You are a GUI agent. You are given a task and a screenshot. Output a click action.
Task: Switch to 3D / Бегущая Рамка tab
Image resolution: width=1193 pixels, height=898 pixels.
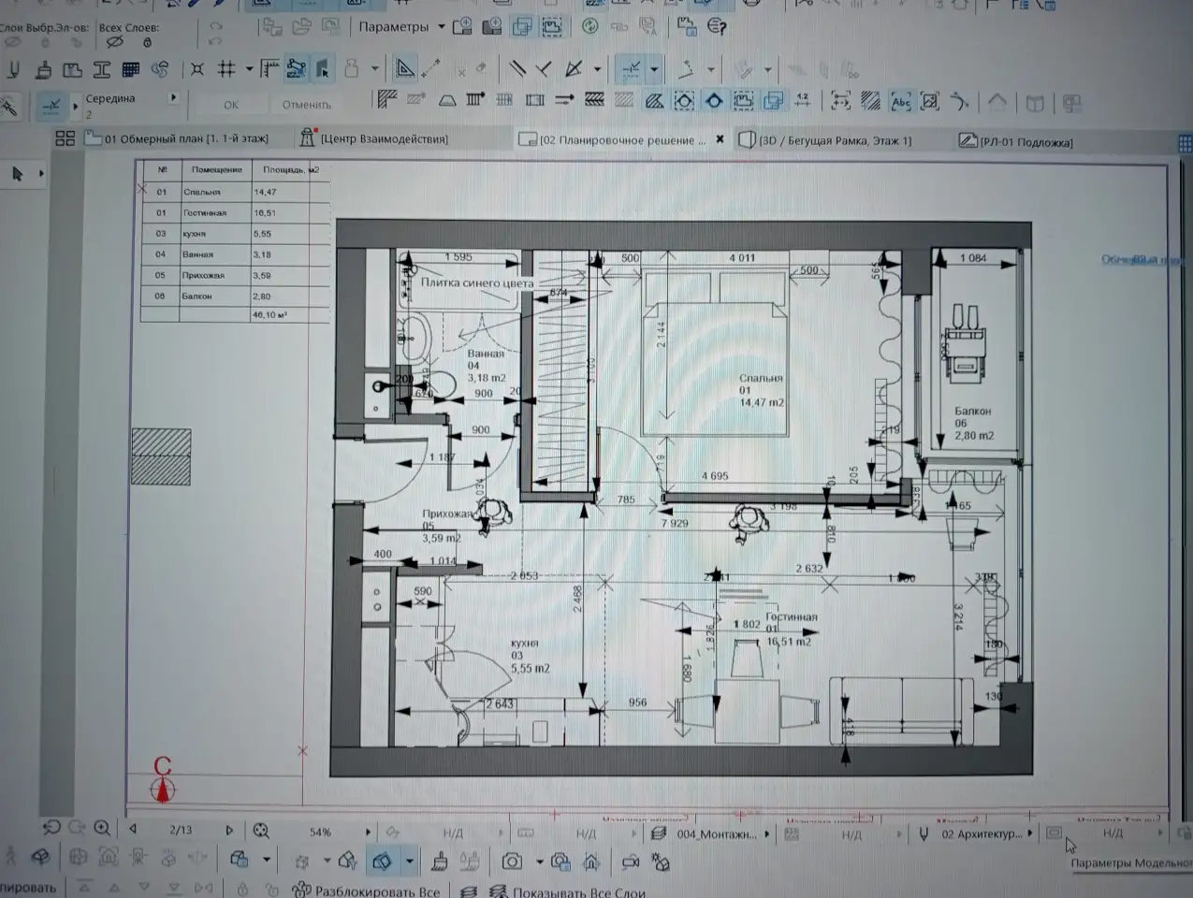(x=825, y=140)
